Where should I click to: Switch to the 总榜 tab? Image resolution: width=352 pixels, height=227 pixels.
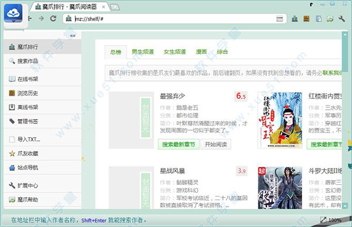coord(116,52)
